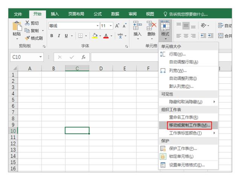
Task: Click the Copy (复制) icon
Action: point(27,30)
